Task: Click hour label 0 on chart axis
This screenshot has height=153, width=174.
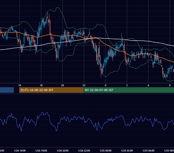Action: pyautogui.click(x=105, y=85)
